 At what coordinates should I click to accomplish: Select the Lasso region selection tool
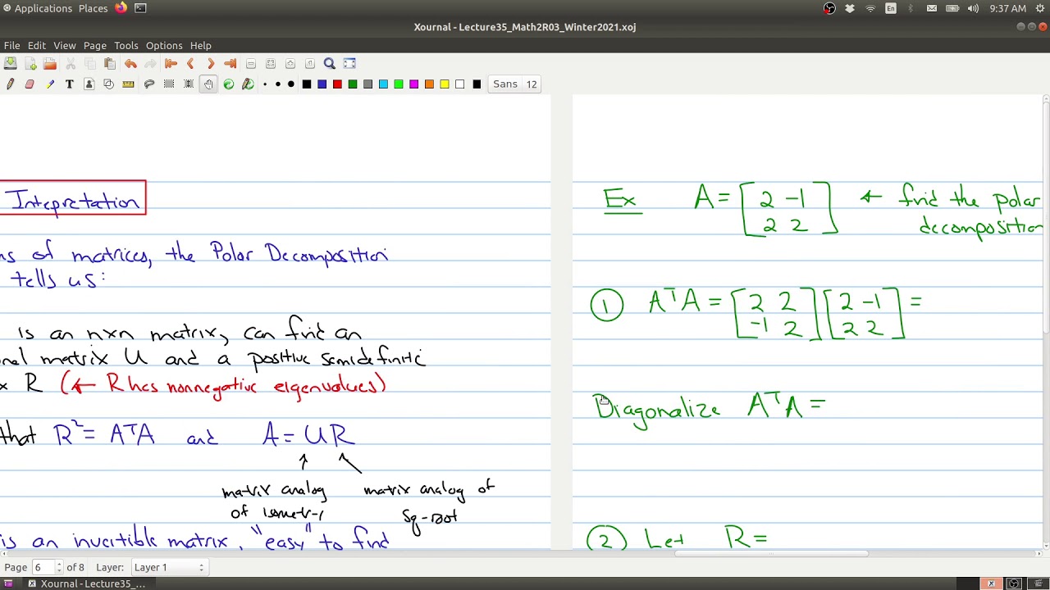pyautogui.click(x=149, y=84)
